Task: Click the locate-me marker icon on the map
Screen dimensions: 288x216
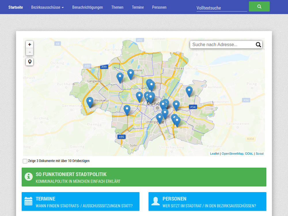Action: (29, 62)
